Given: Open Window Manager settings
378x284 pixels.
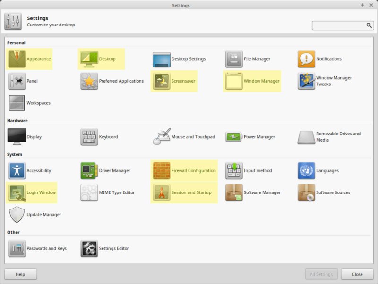Looking at the screenshot, I should (x=234, y=81).
